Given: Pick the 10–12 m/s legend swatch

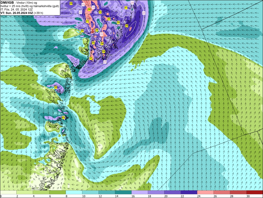Looking at the screenshot, I should click(x=90, y=192).
